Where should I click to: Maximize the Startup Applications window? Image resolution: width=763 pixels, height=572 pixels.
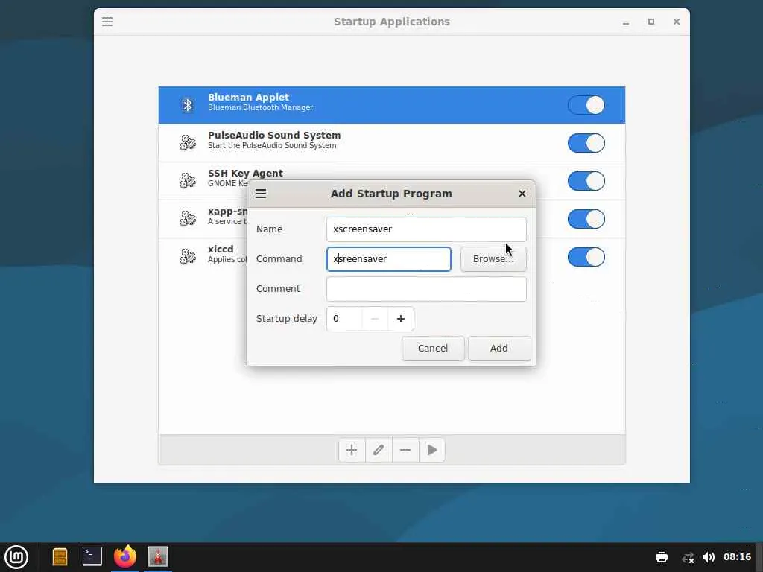pyautogui.click(x=651, y=22)
